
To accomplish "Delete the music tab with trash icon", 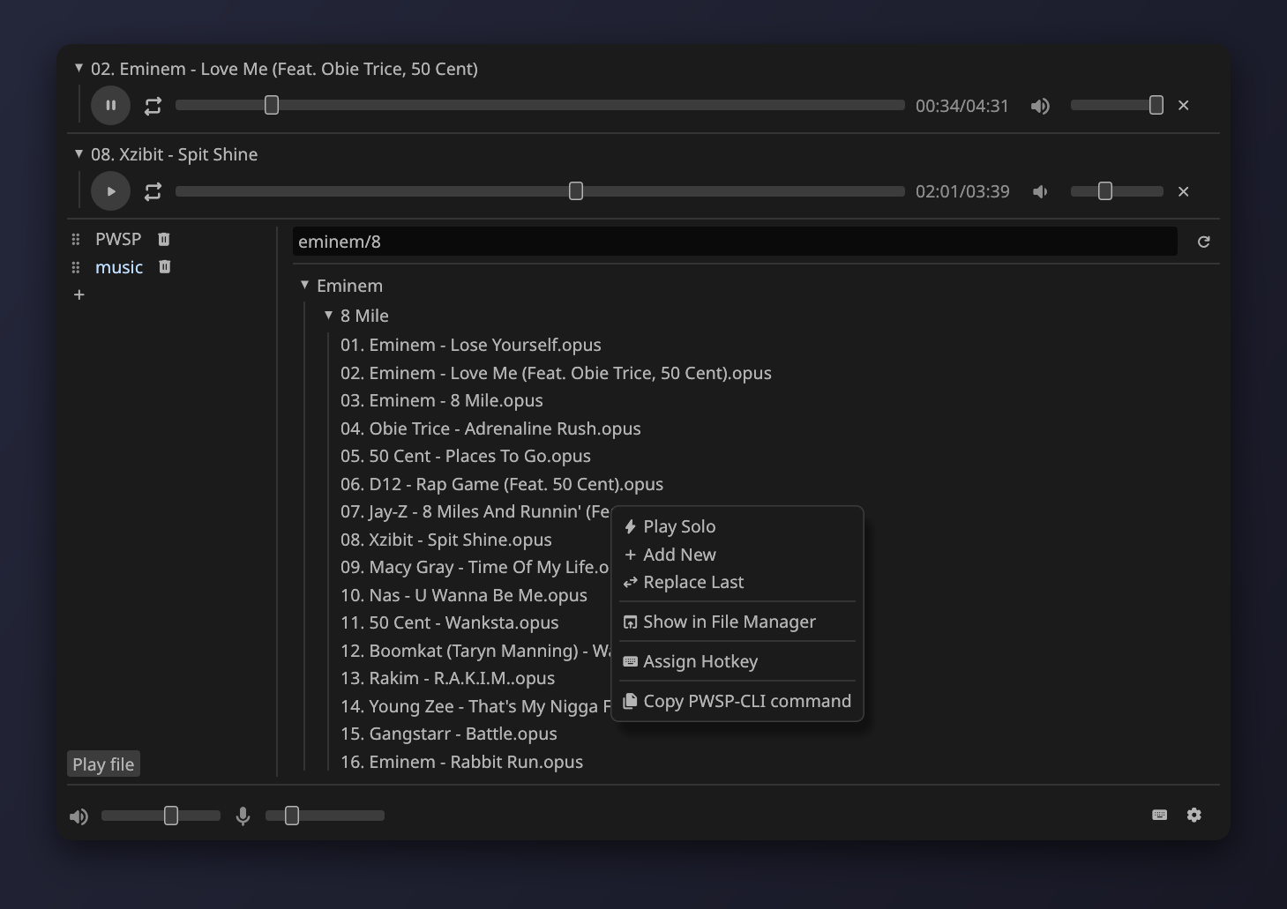I will tap(164, 267).
